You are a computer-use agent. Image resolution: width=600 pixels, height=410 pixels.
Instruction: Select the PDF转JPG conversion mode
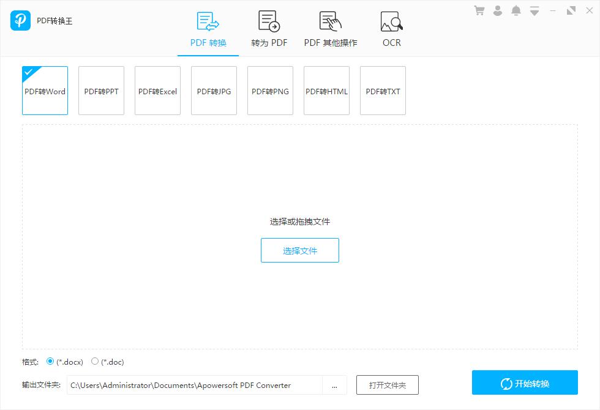(214, 91)
